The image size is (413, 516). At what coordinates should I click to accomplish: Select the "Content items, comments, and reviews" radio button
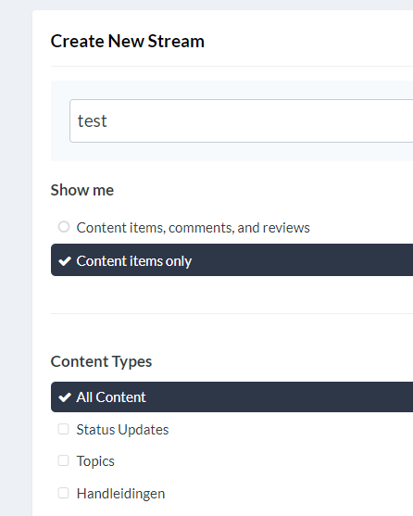click(64, 227)
